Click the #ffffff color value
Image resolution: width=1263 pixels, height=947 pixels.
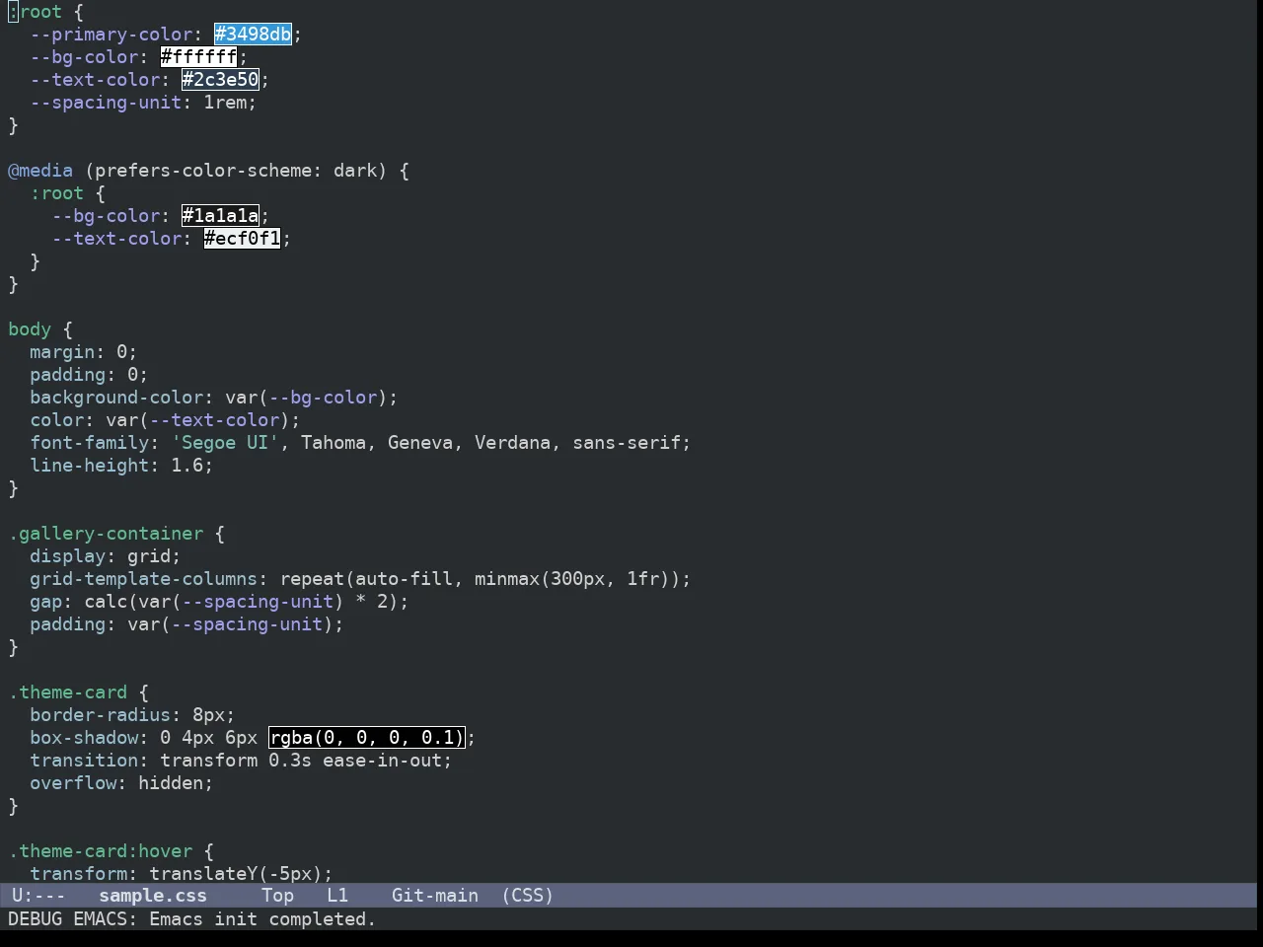pyautogui.click(x=198, y=57)
